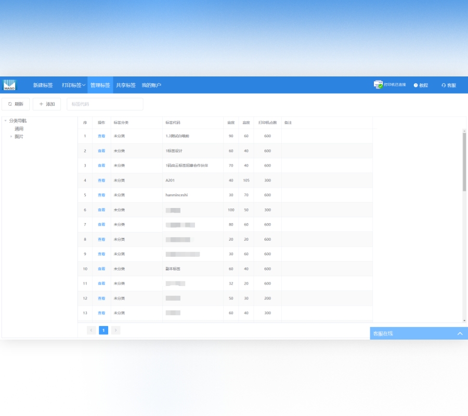Go to next page arrow
The width and height of the screenshot is (468, 416).
pyautogui.click(x=115, y=330)
